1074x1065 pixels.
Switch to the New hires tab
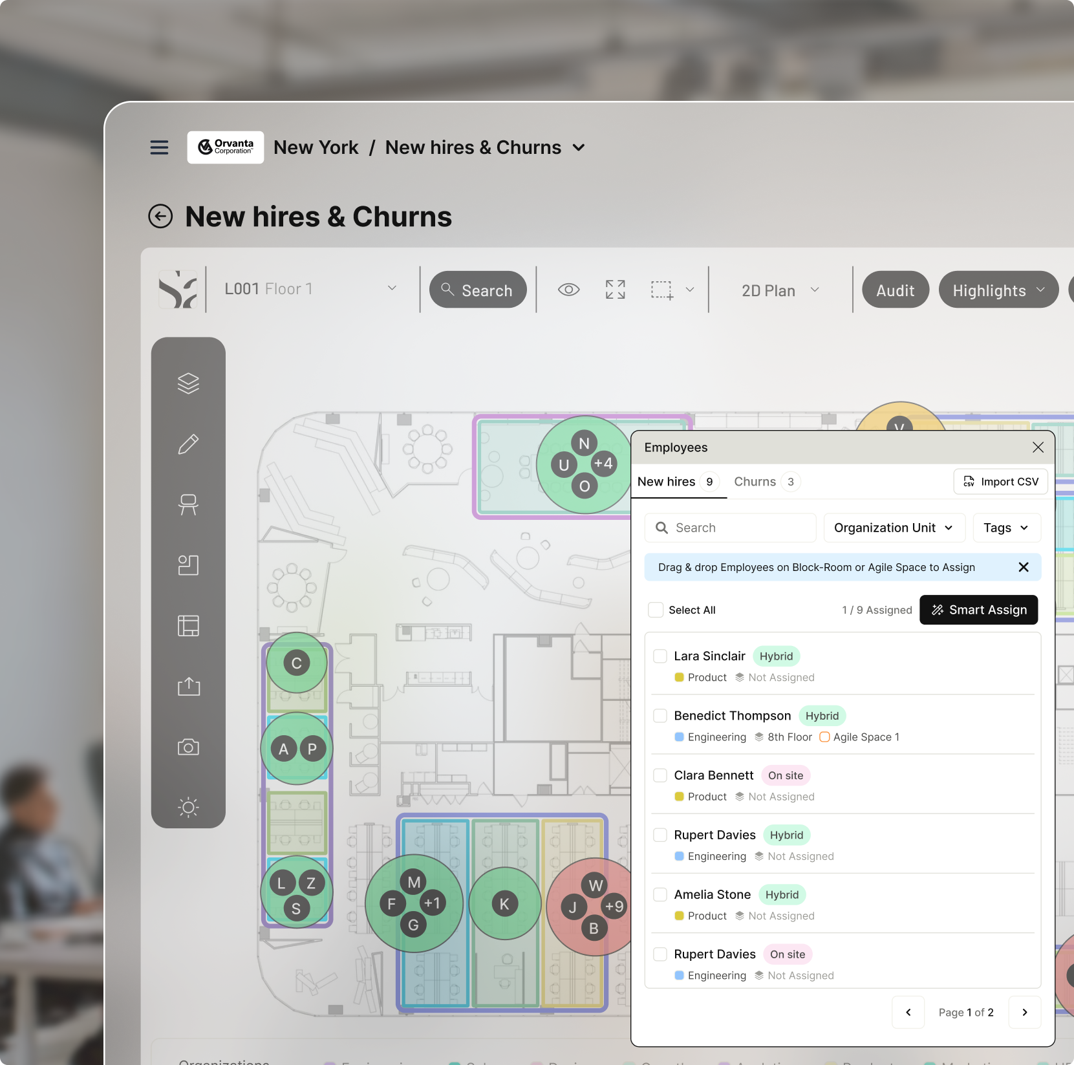click(x=678, y=482)
